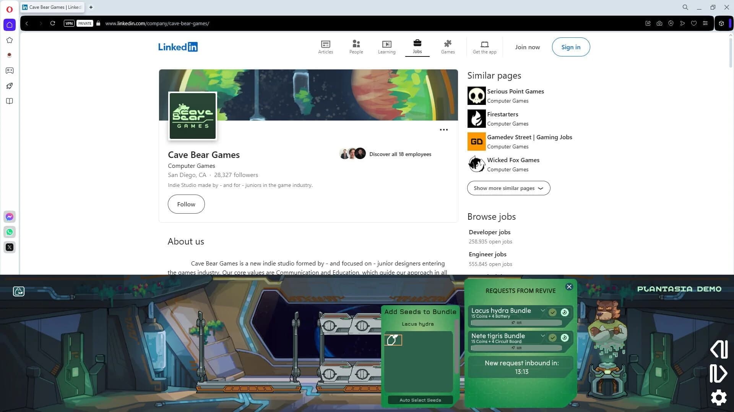Click the refresh icon on Lacus hydra Bundle
This screenshot has width=734, height=412.
564,312
